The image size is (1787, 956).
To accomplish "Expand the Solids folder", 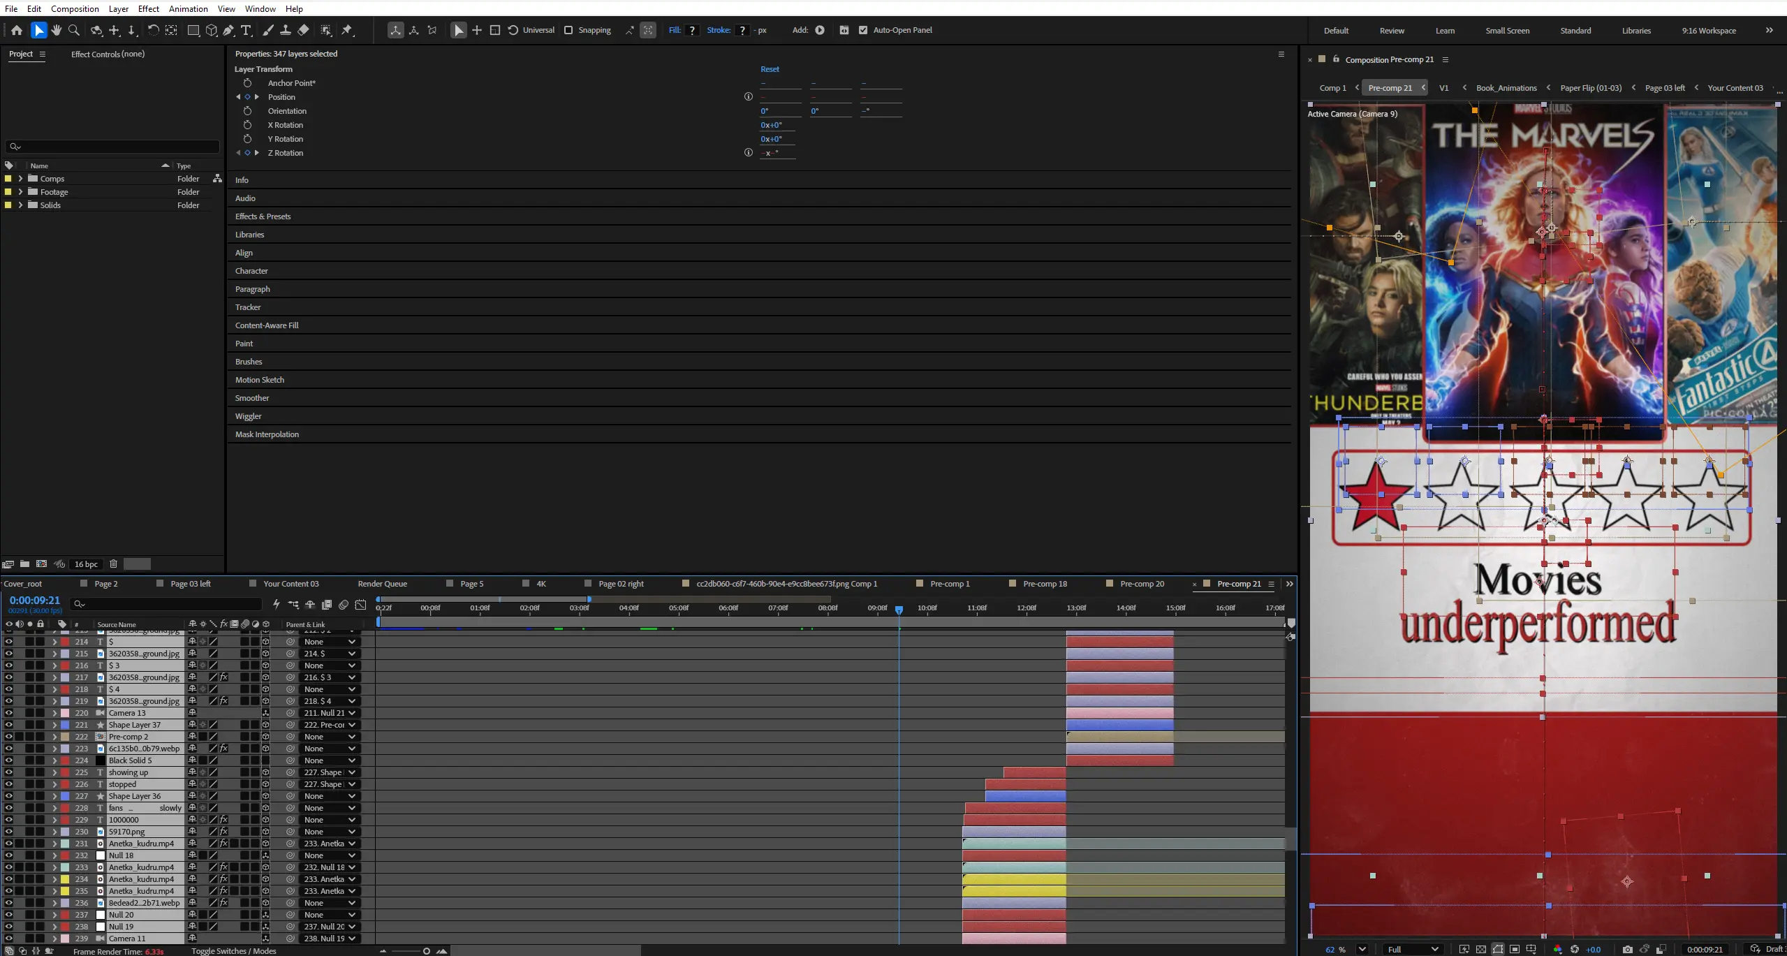I will [20, 205].
